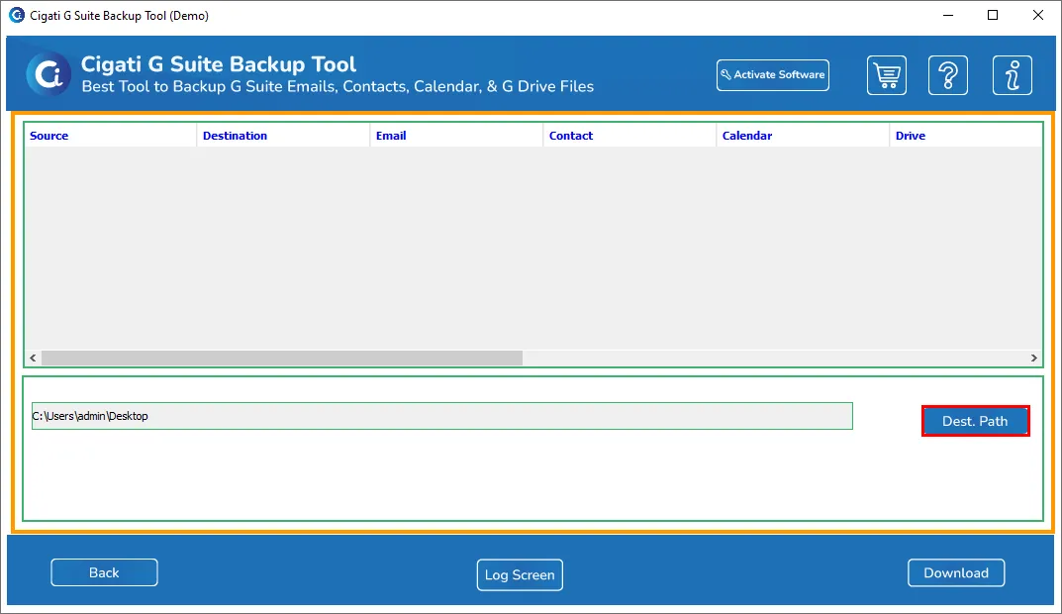Start the Download
1062x614 pixels.
[x=956, y=572]
